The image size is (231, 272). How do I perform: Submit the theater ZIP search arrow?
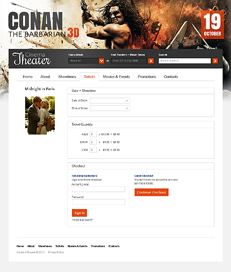pyautogui.click(x=151, y=61)
